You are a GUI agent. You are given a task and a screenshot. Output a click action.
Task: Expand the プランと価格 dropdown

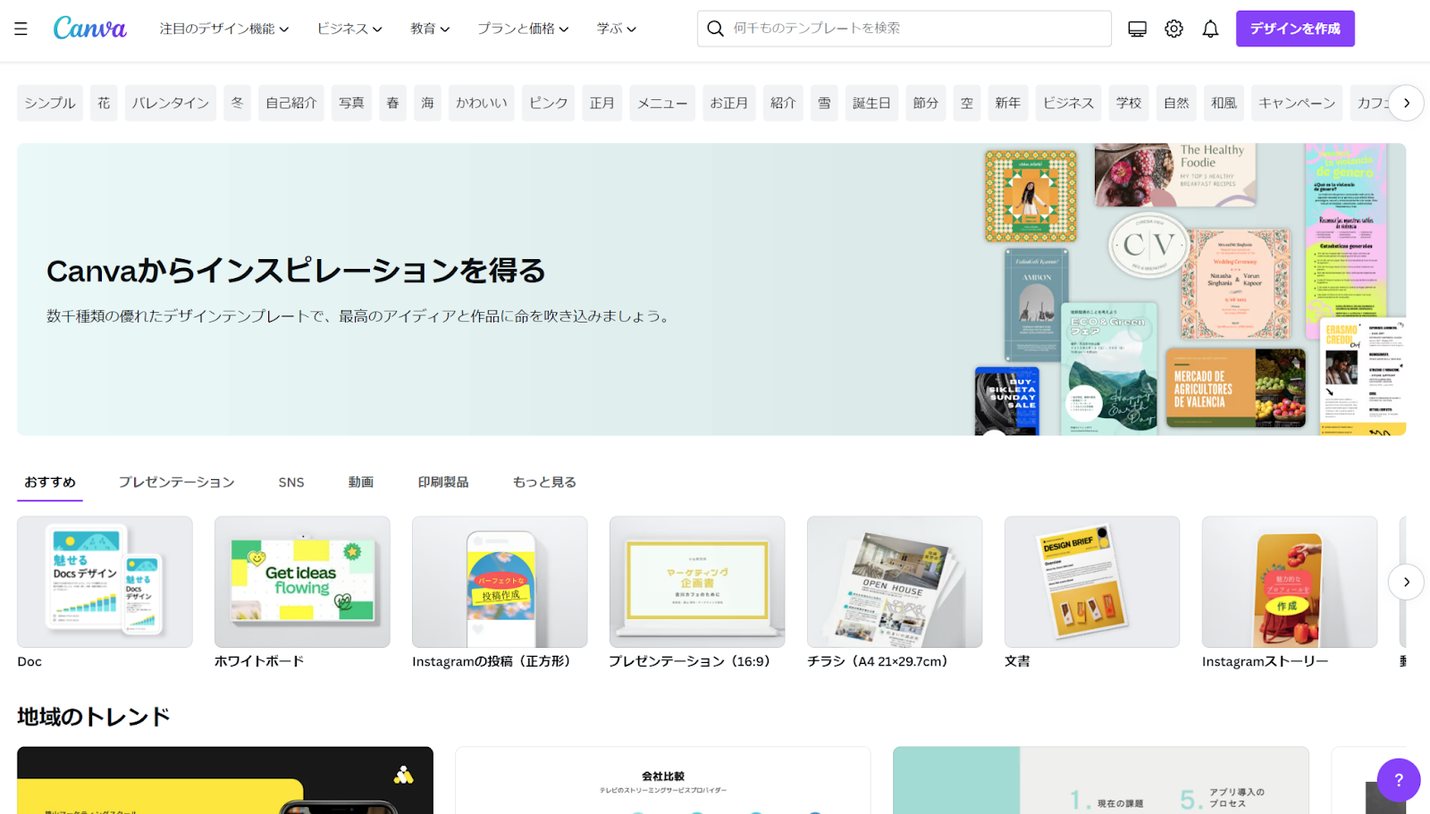click(x=522, y=29)
